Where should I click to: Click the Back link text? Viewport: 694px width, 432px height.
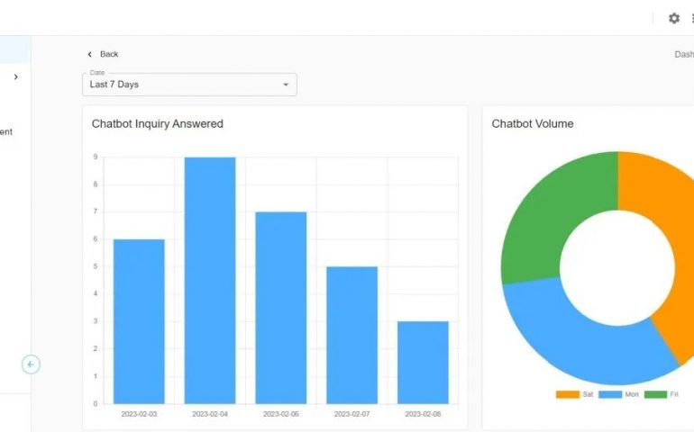109,55
